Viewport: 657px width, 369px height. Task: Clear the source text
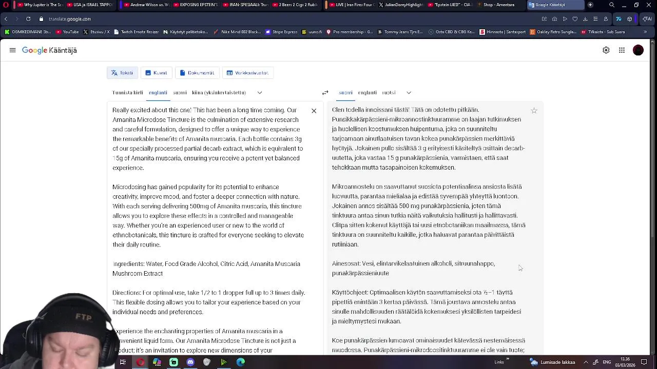[x=314, y=111]
